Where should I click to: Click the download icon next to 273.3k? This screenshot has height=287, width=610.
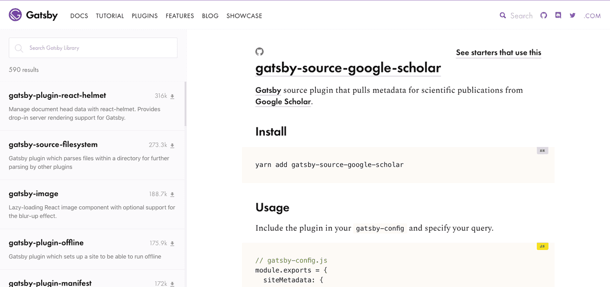pos(172,146)
